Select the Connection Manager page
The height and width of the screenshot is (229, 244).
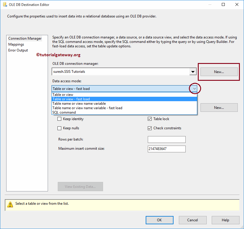[x=25, y=38]
